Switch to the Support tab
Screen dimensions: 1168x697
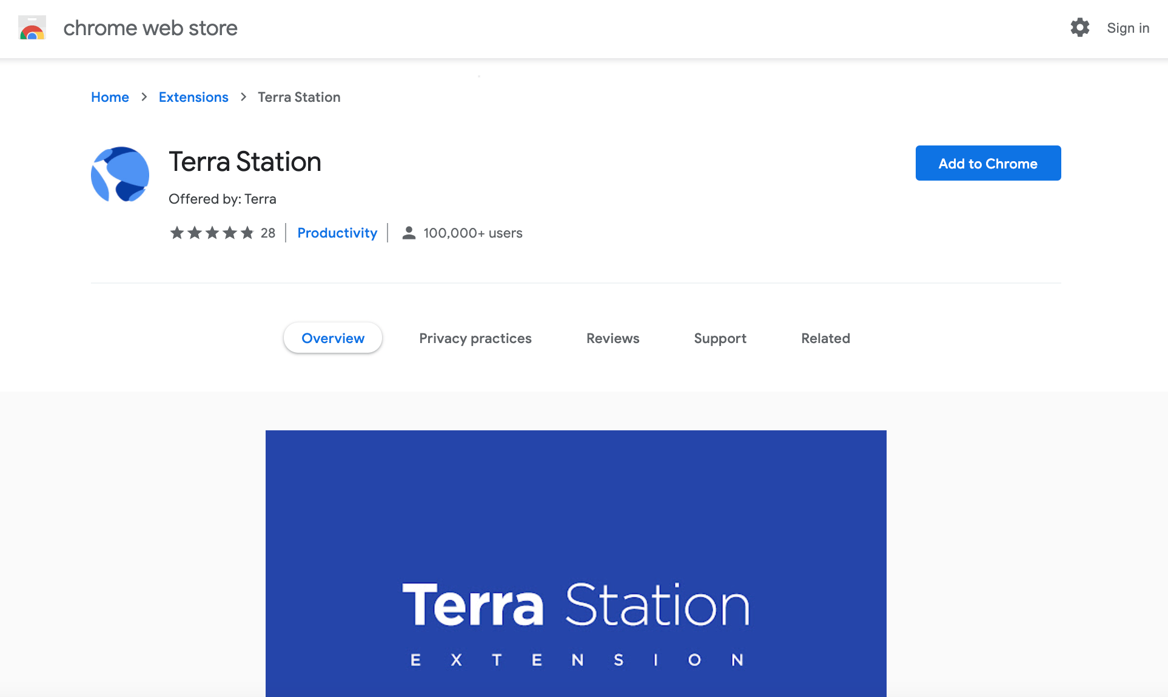[x=720, y=338]
